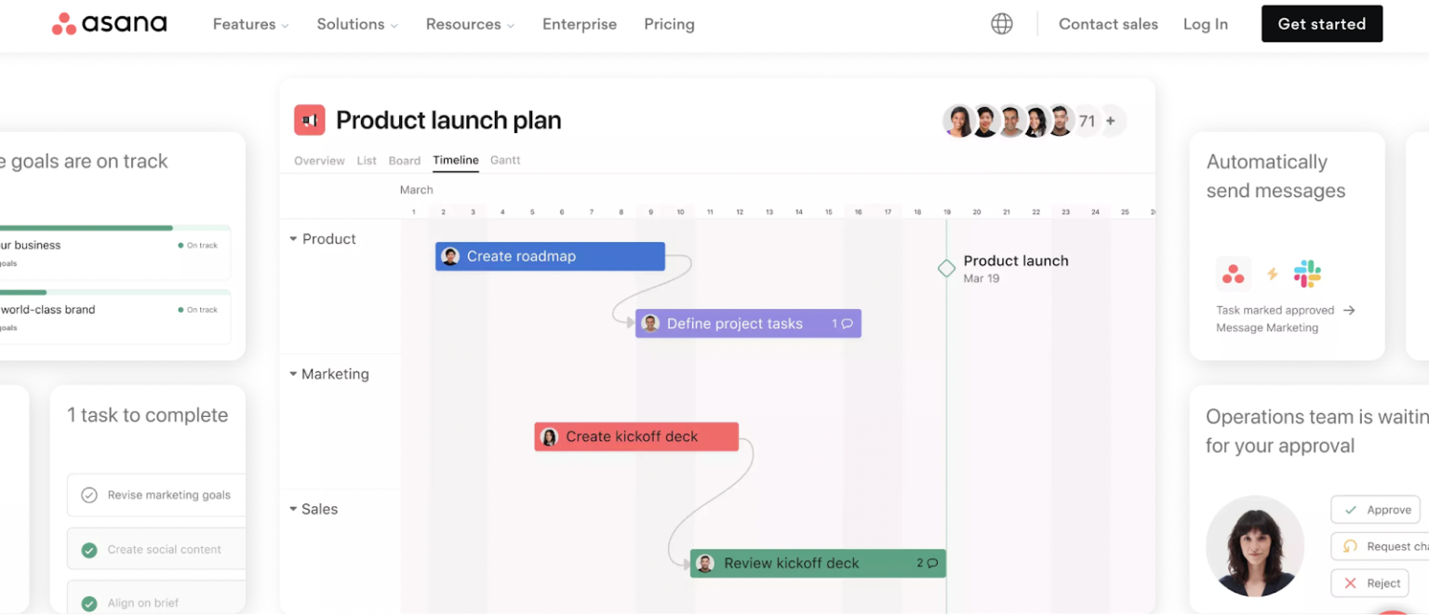The image size is (1429, 615).
Task: Click the plus icon to add a teammate
Action: click(1113, 120)
